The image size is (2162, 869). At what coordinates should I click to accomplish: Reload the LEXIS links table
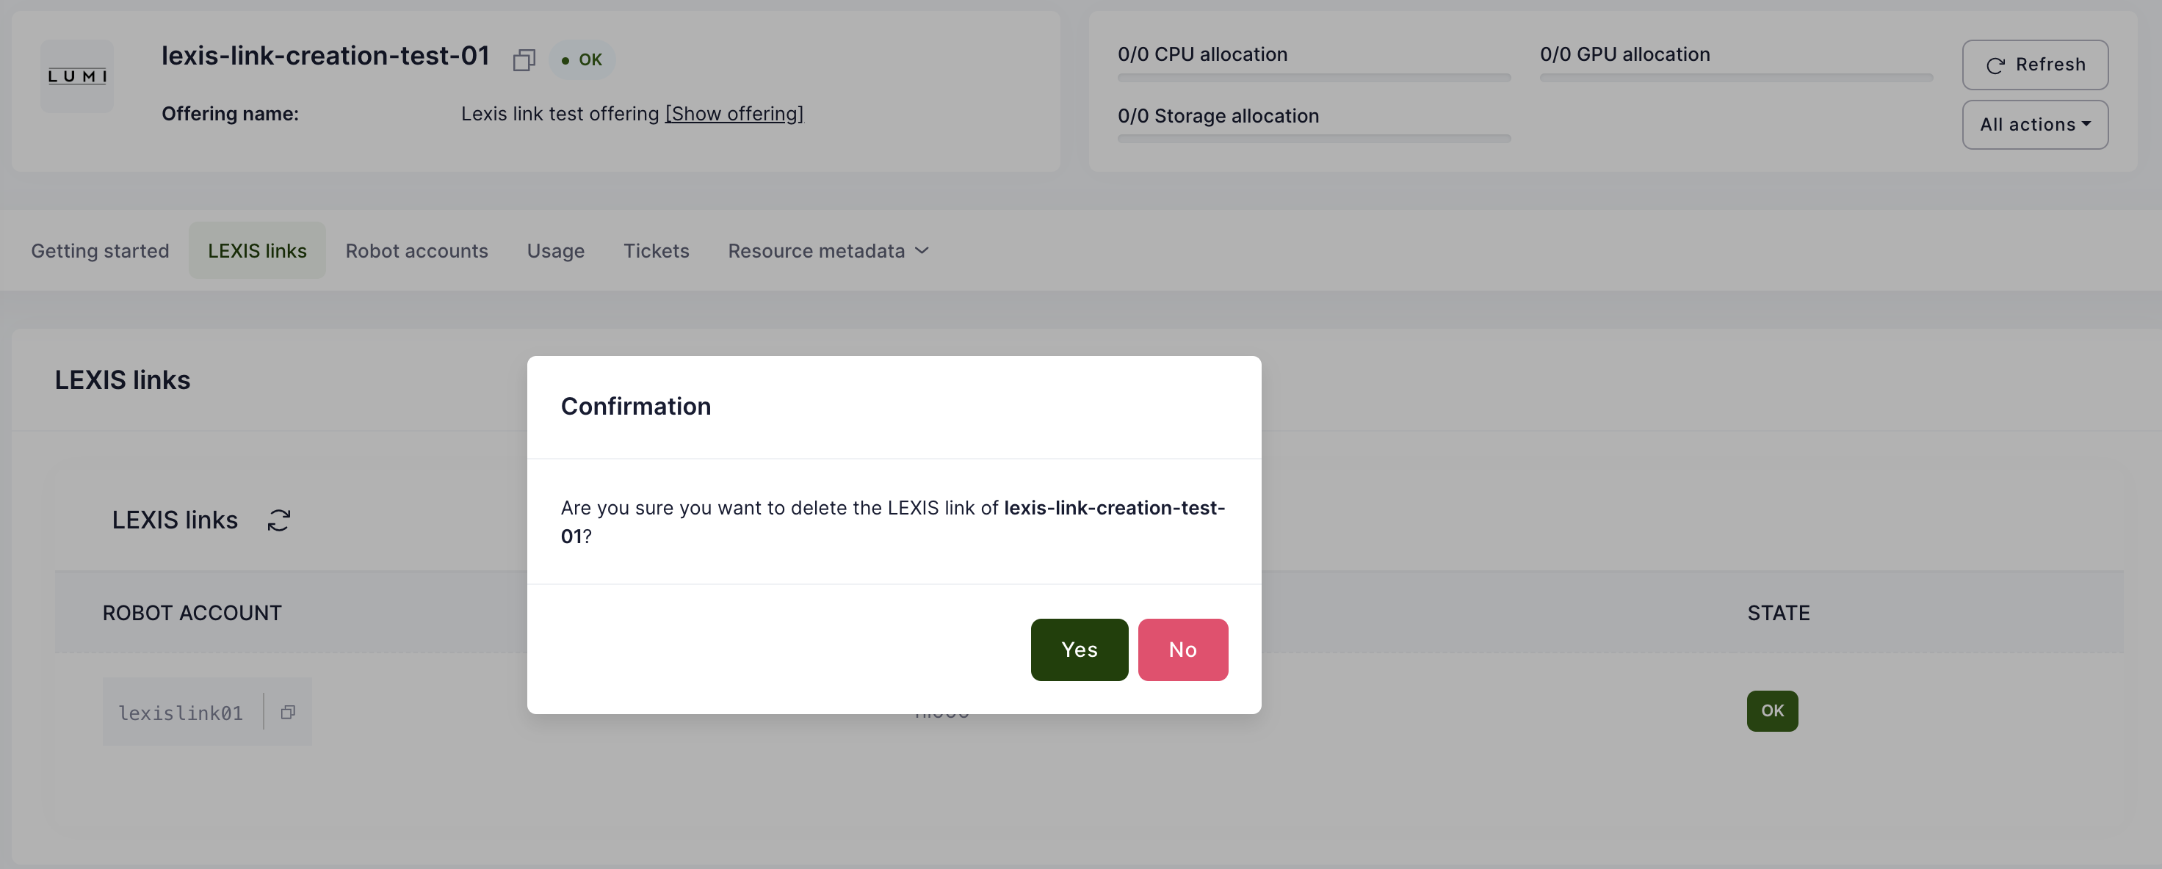[278, 520]
